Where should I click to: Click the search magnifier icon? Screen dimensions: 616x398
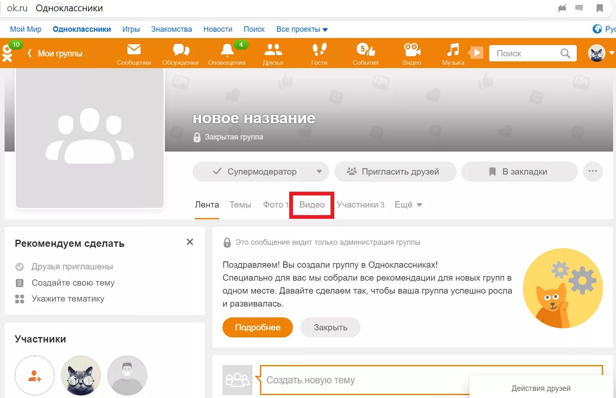coord(565,53)
